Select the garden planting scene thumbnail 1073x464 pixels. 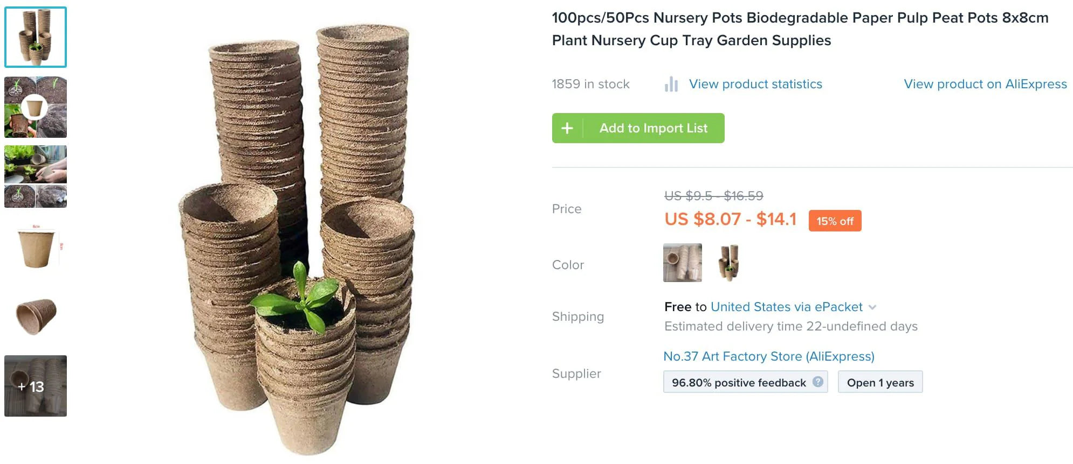pos(36,175)
